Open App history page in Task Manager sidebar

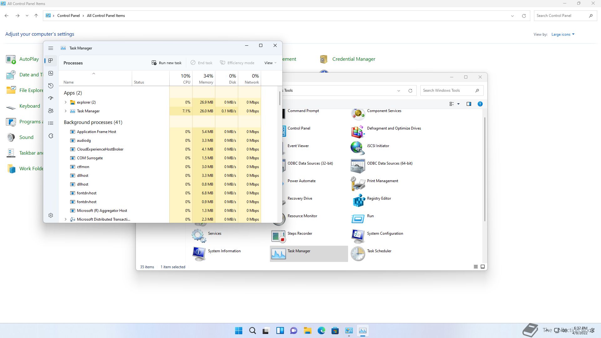[51, 86]
